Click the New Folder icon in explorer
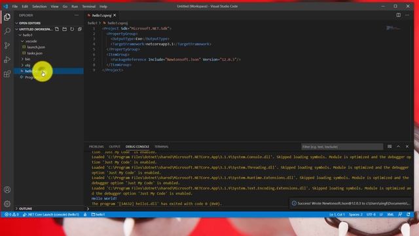This screenshot has width=419, height=236. point(64,29)
